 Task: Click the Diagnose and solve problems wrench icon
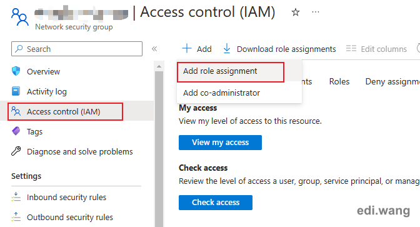[x=16, y=151]
